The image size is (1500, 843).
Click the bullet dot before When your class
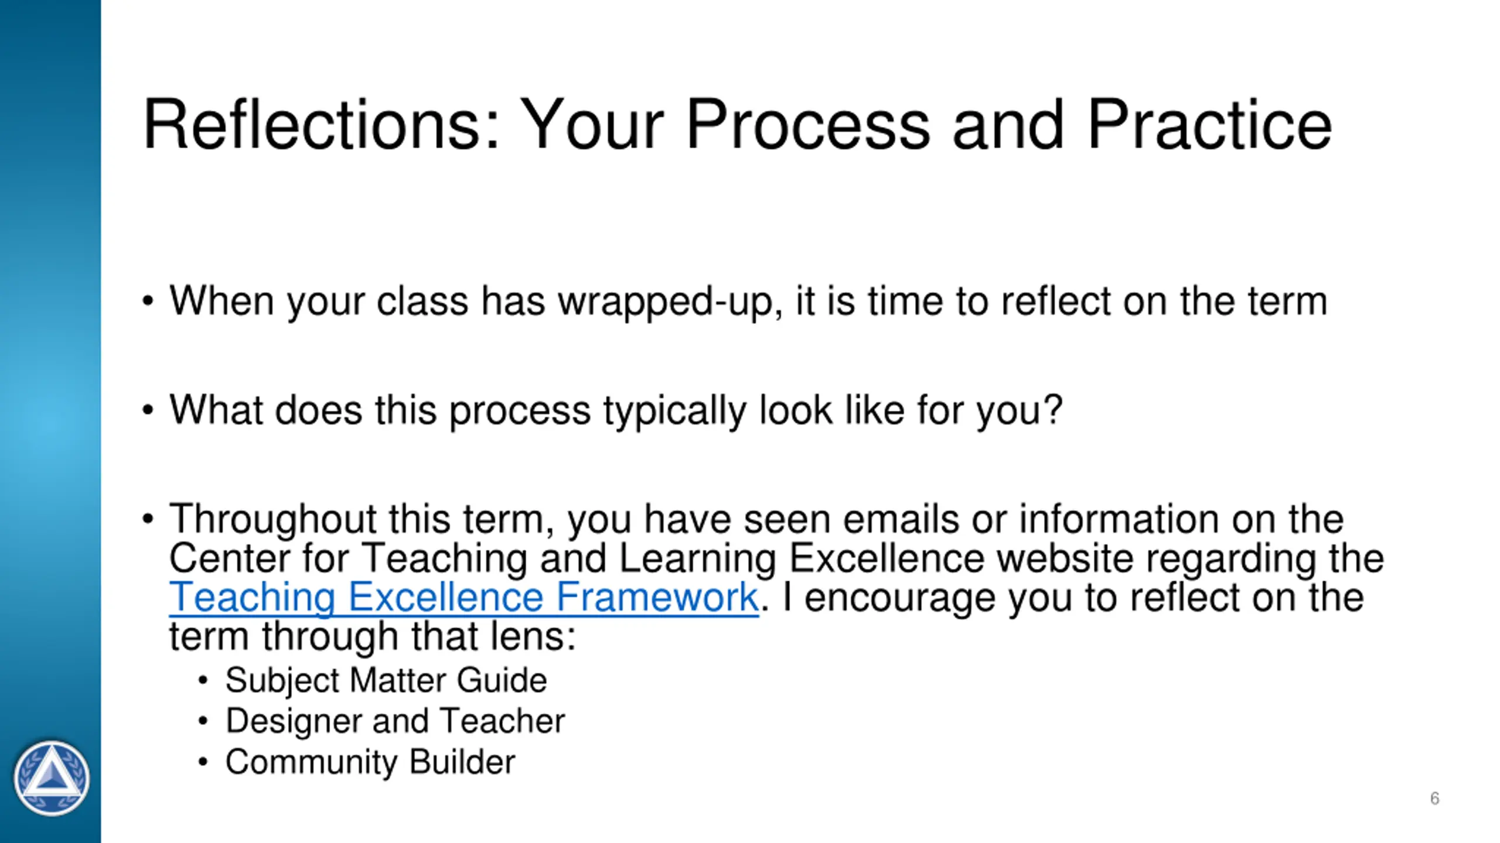148,302
